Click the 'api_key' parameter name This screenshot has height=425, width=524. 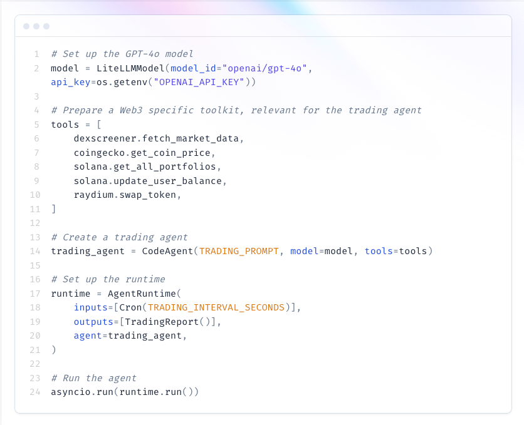click(70, 82)
